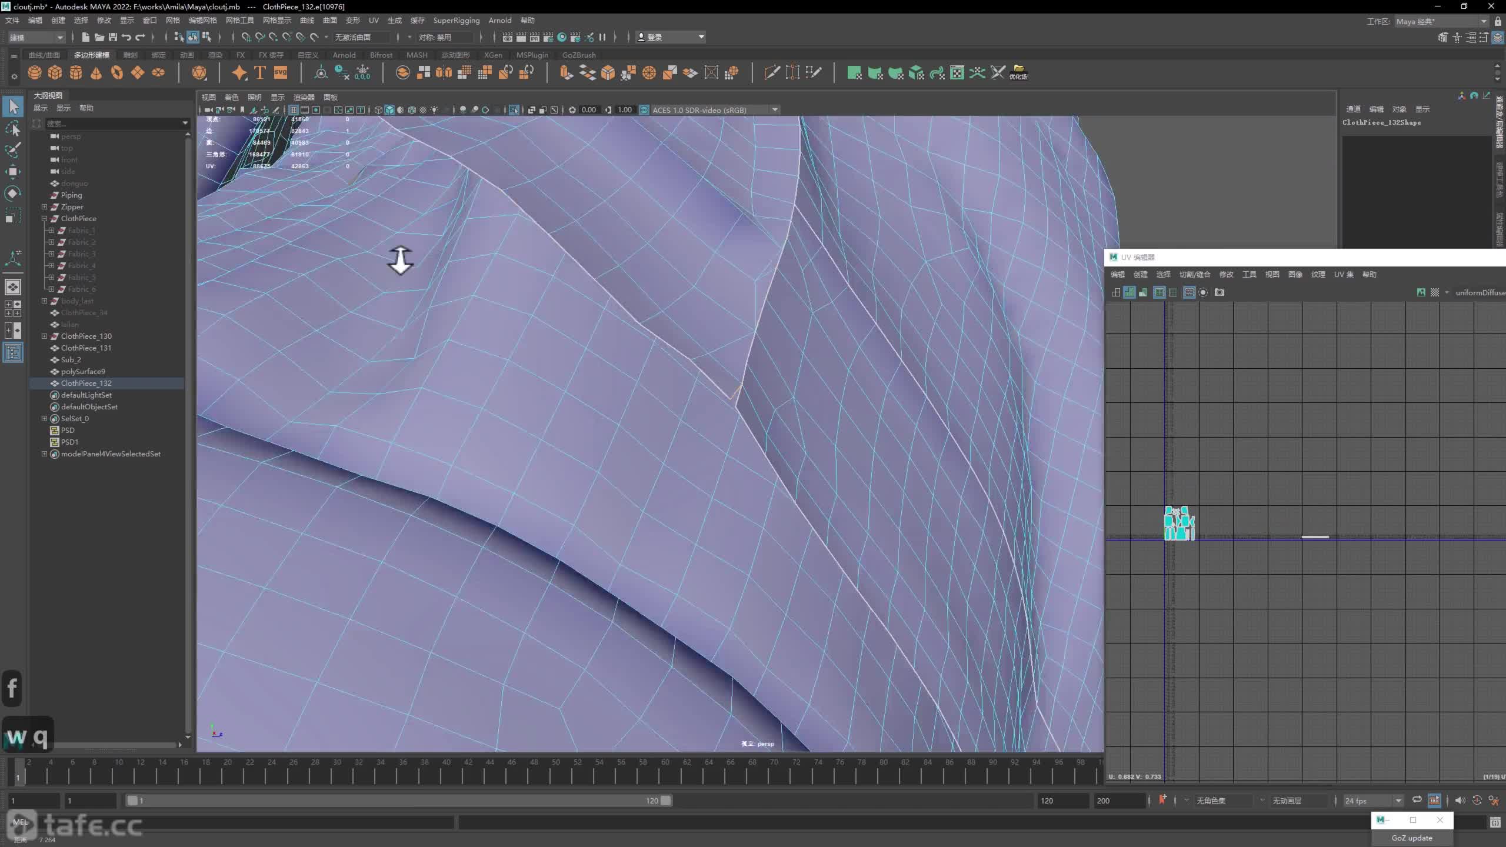Expand ClothPiece_130 in the outliner
Image resolution: width=1506 pixels, height=847 pixels.
tap(44, 336)
